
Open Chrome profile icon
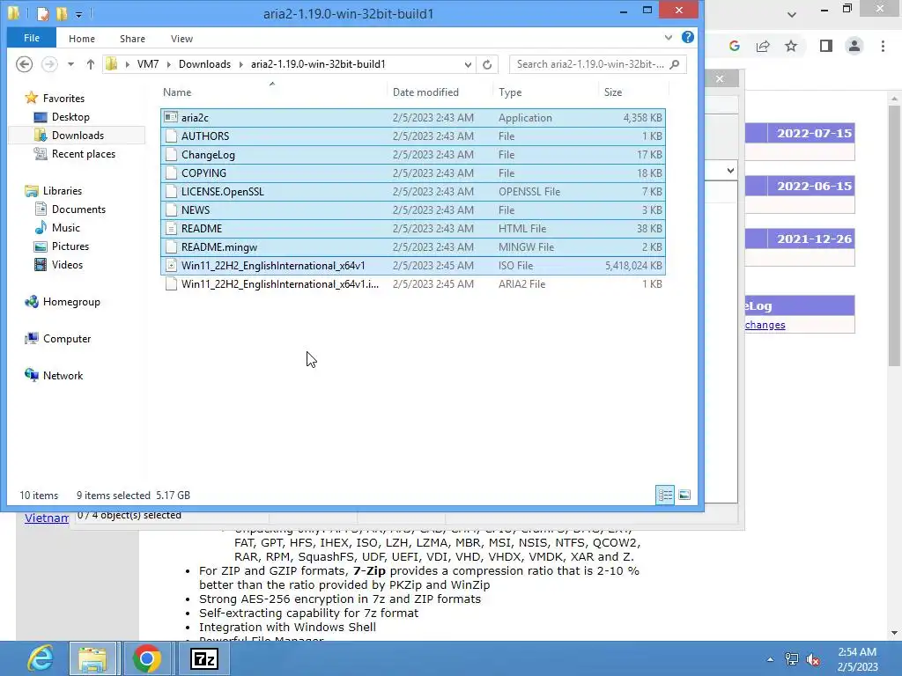tap(854, 46)
